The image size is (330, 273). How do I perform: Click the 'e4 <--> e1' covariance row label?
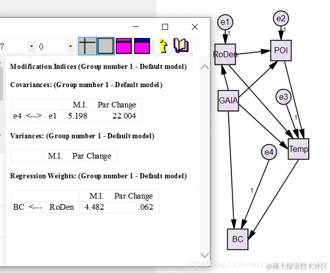(x=35, y=116)
